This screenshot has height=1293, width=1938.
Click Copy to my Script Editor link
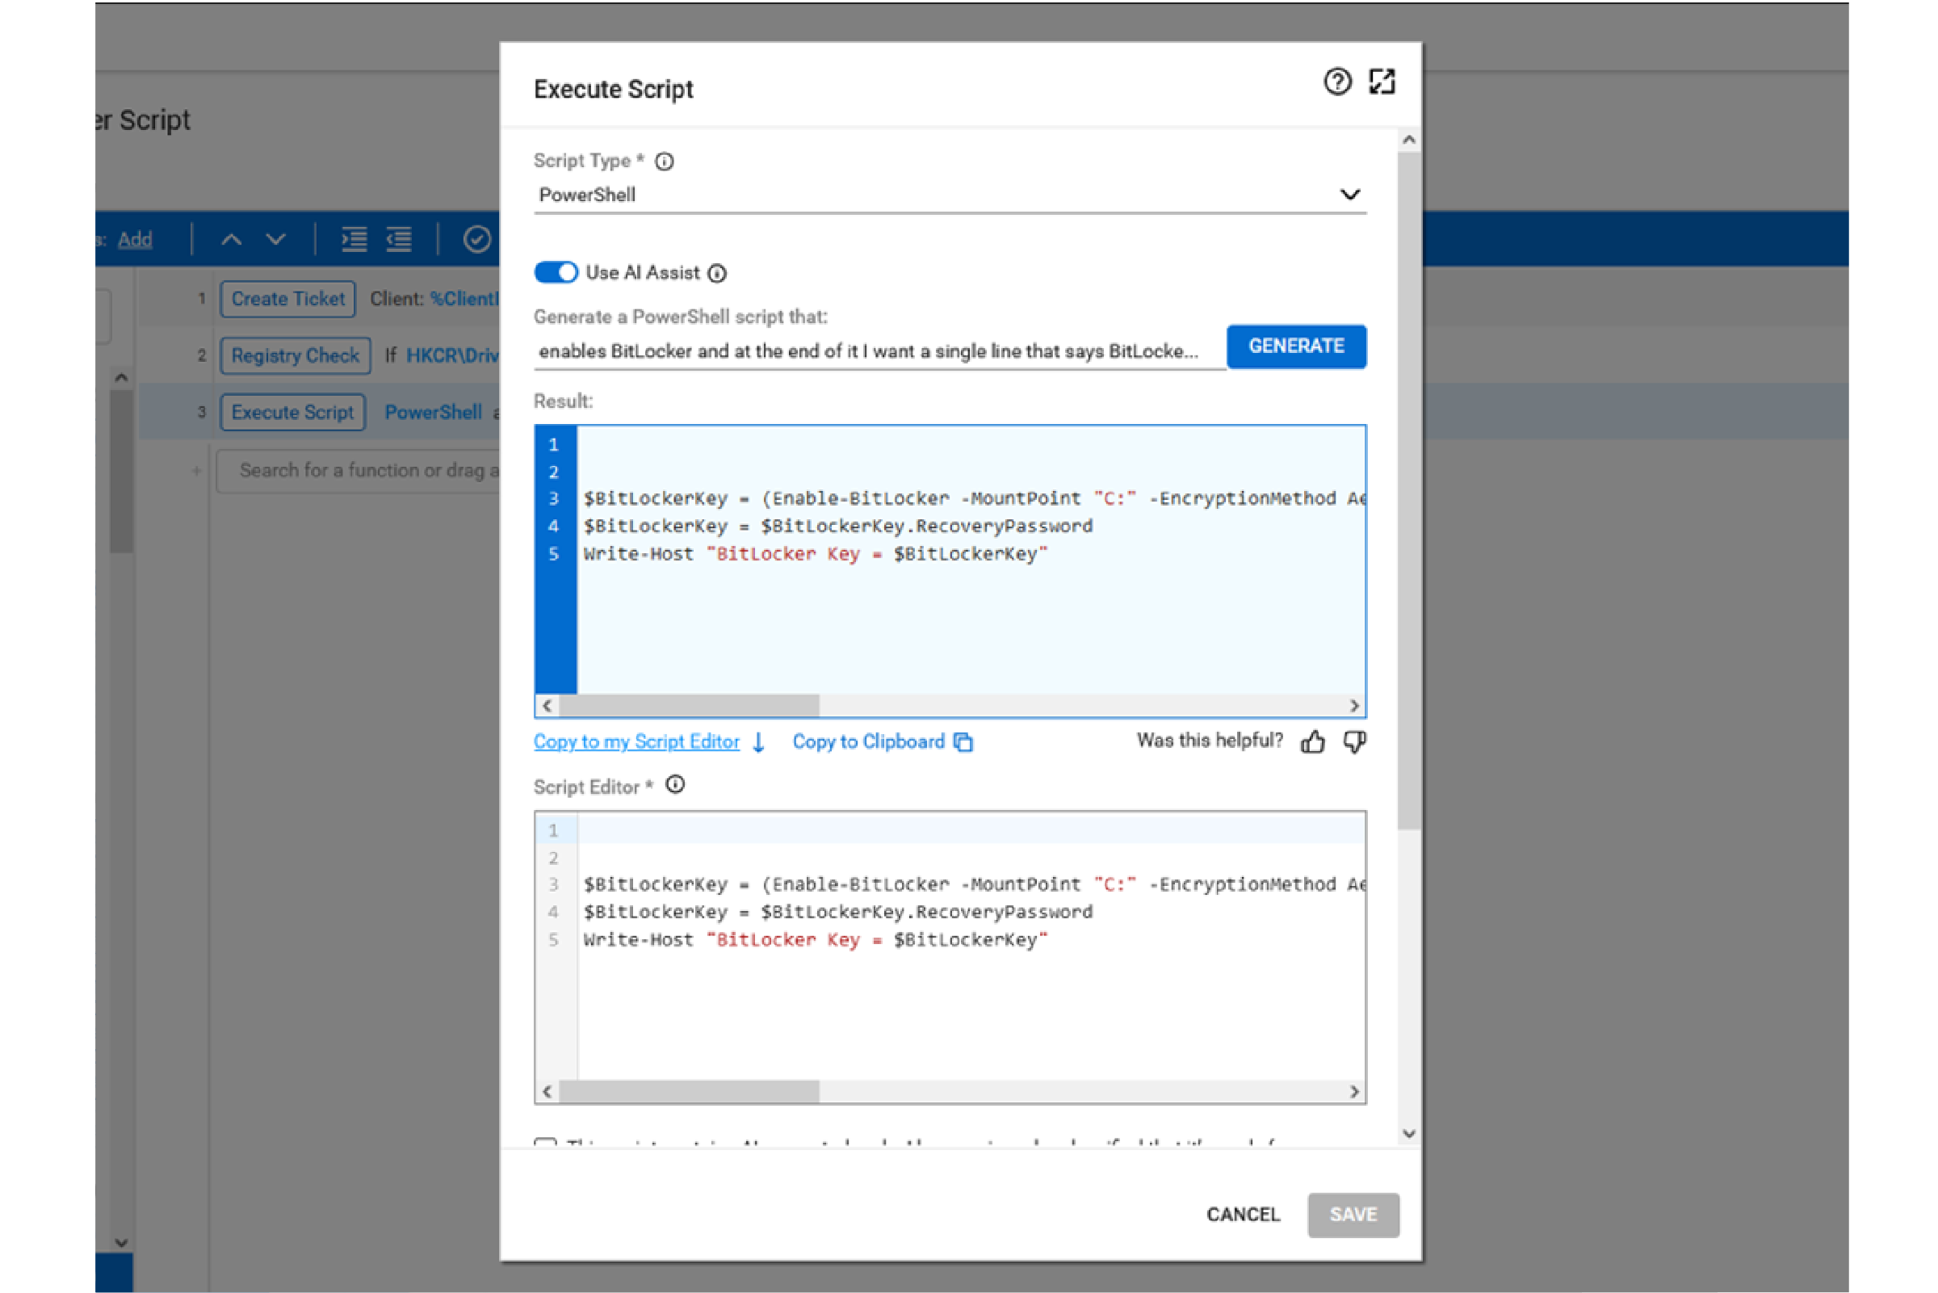click(x=636, y=742)
